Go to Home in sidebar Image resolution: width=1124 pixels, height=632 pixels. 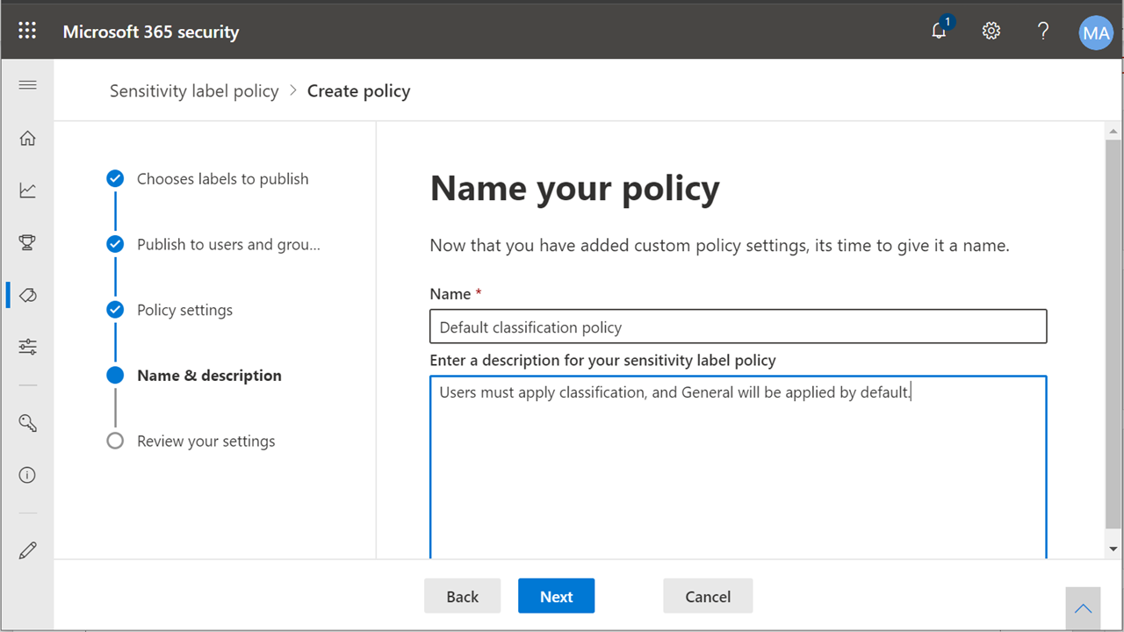coord(27,138)
